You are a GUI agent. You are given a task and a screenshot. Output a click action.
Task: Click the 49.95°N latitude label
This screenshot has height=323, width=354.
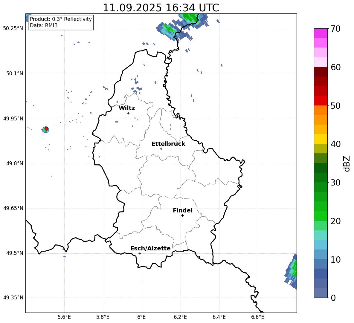point(13,119)
